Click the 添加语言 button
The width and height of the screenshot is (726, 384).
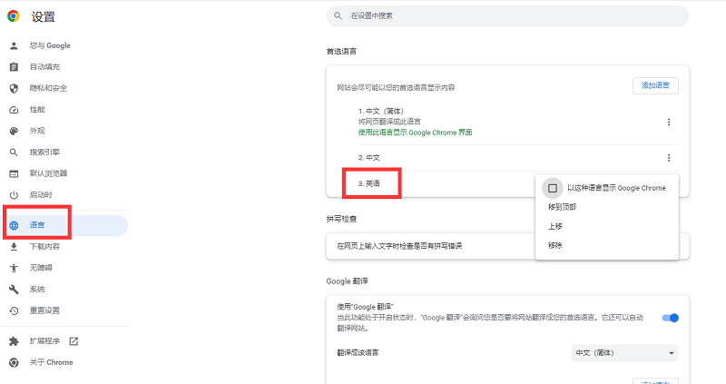[x=655, y=85]
